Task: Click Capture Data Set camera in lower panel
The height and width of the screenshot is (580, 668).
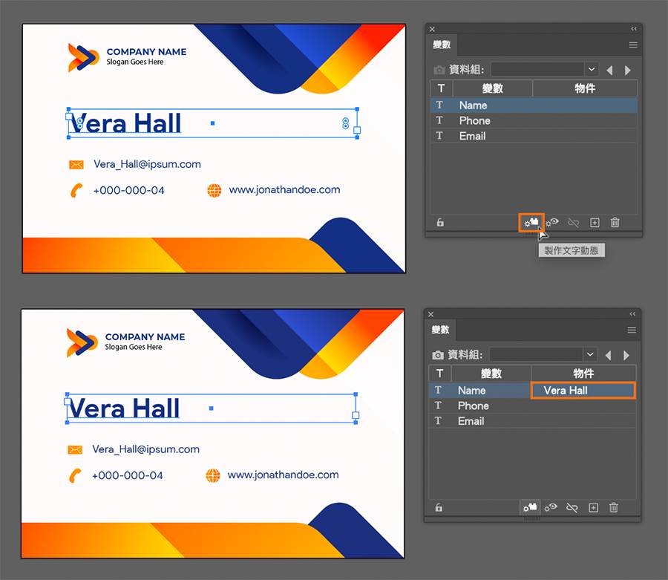Action: (438, 354)
